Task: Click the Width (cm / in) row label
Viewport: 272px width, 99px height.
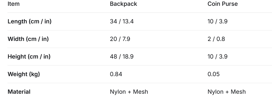Action: coord(28,39)
